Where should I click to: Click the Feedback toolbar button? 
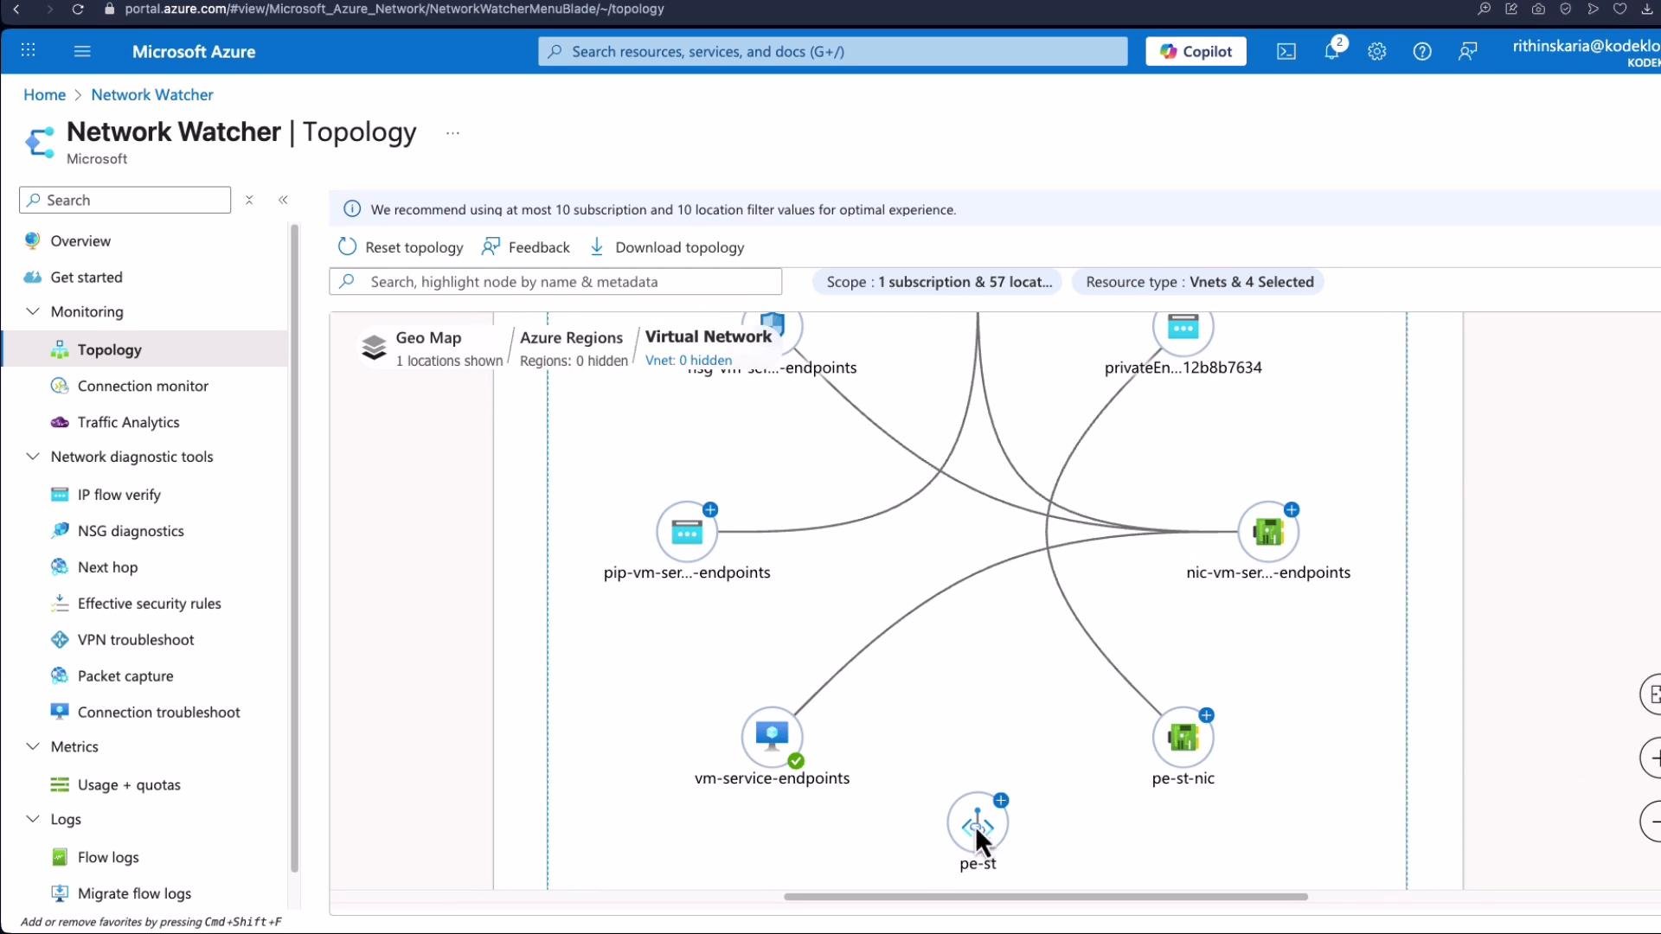pyautogui.click(x=526, y=247)
